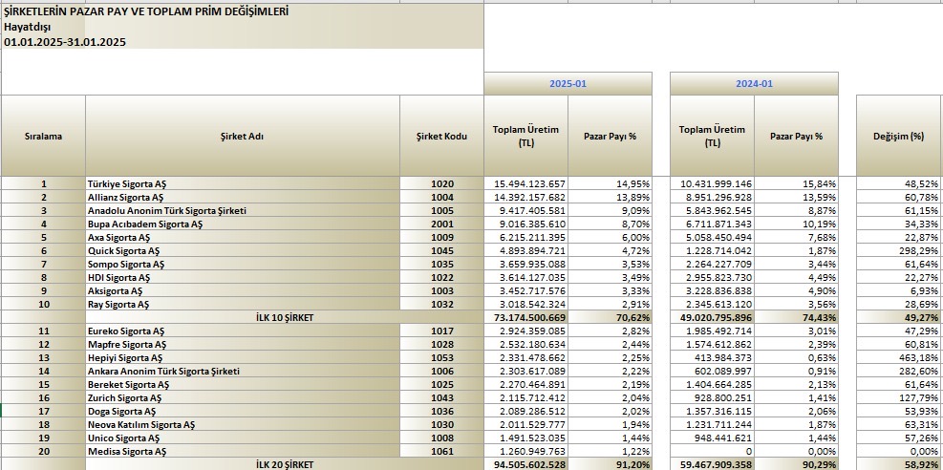This screenshot has height=470, width=943.
Task: Select the change value 127,79%
Action: (x=898, y=398)
